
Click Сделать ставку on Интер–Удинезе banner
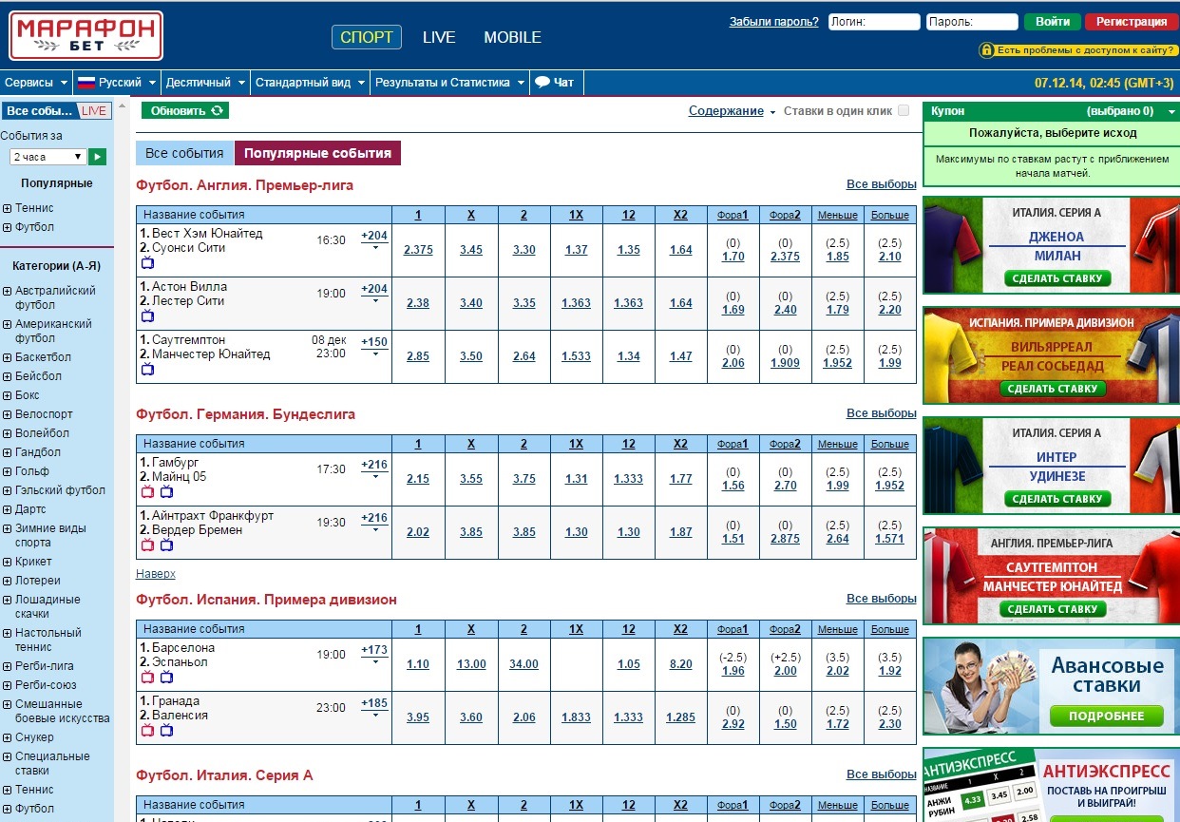(1056, 499)
